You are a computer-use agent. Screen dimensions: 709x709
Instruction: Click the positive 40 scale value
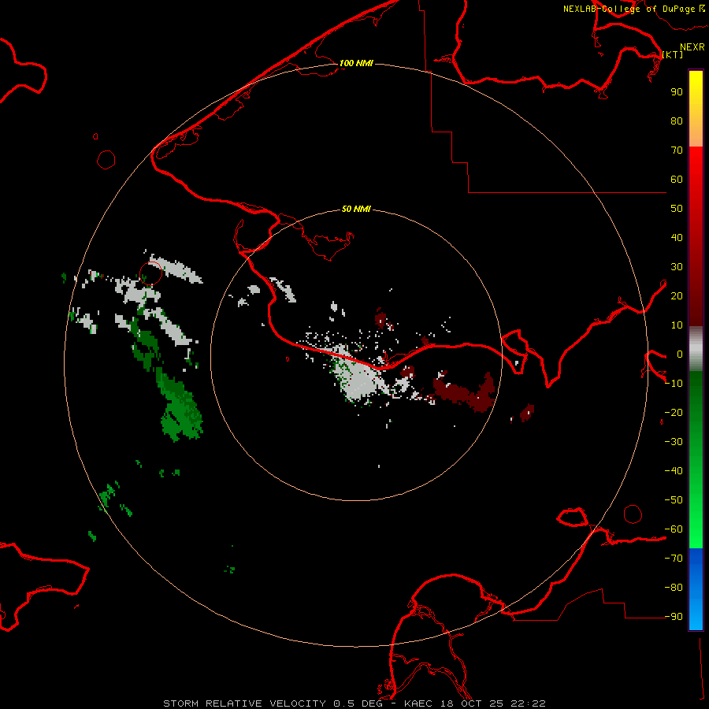677,238
